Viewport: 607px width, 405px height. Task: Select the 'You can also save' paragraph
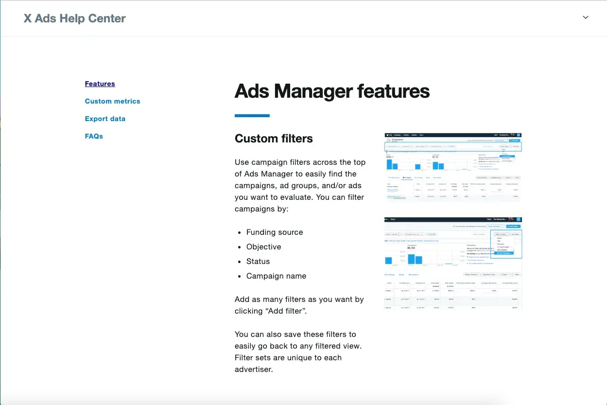click(x=298, y=352)
